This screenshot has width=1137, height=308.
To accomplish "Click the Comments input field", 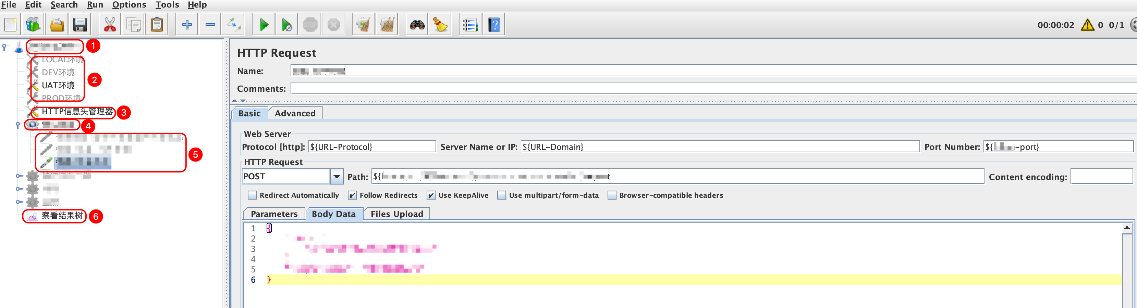I will pyautogui.click(x=714, y=89).
